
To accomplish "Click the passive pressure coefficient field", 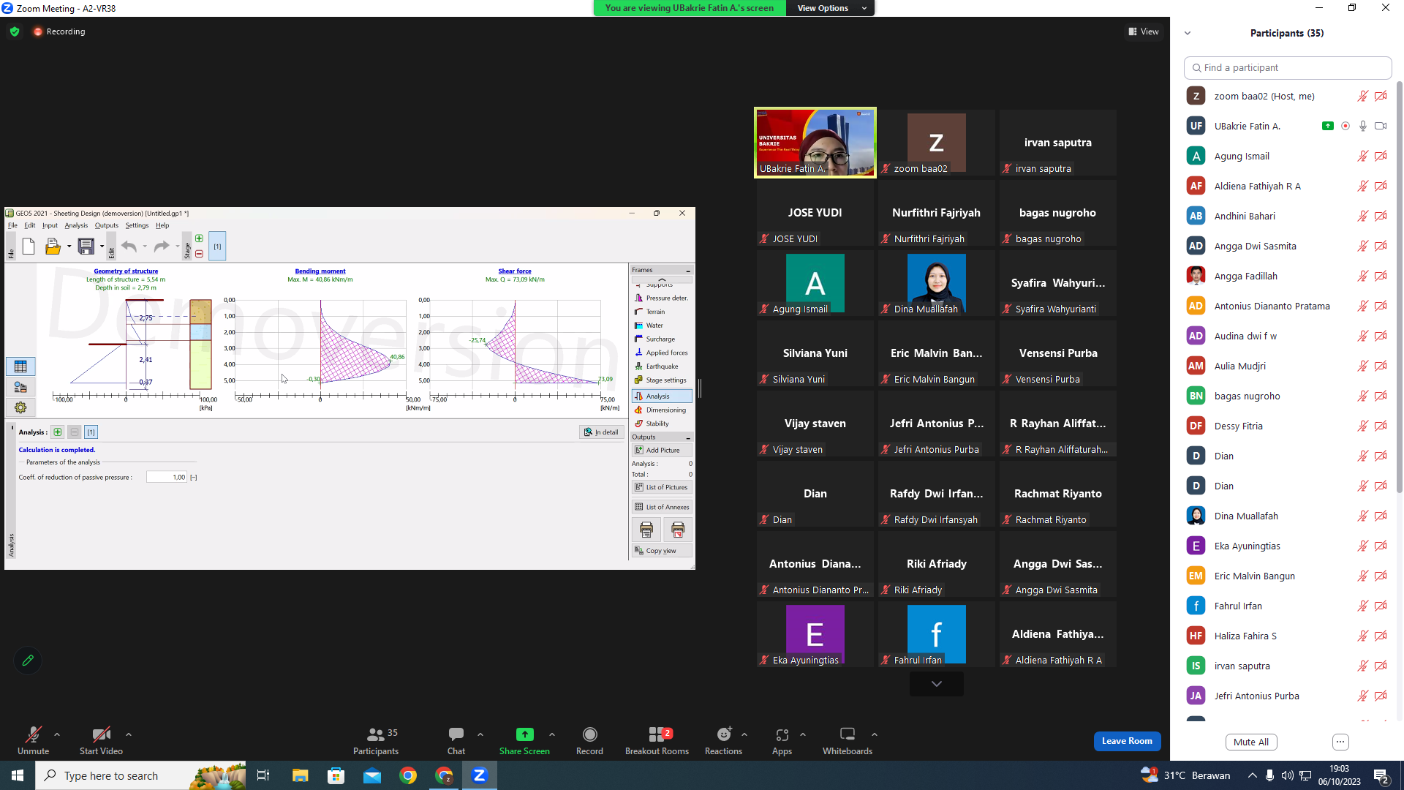I will click(167, 477).
